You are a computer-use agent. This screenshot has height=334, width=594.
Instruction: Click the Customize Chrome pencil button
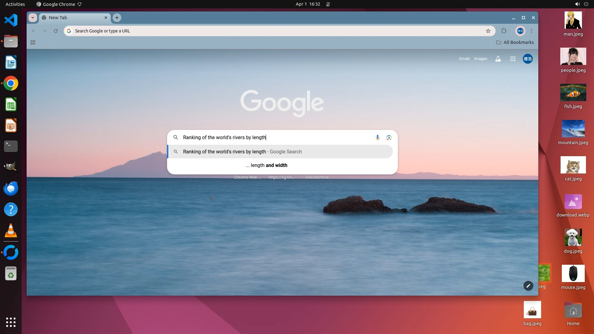[528, 286]
